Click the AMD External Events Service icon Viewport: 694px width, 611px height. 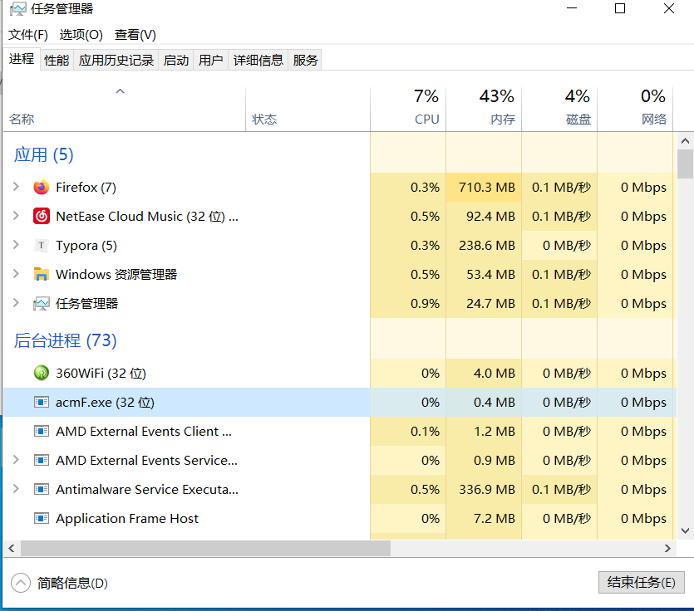(x=42, y=460)
